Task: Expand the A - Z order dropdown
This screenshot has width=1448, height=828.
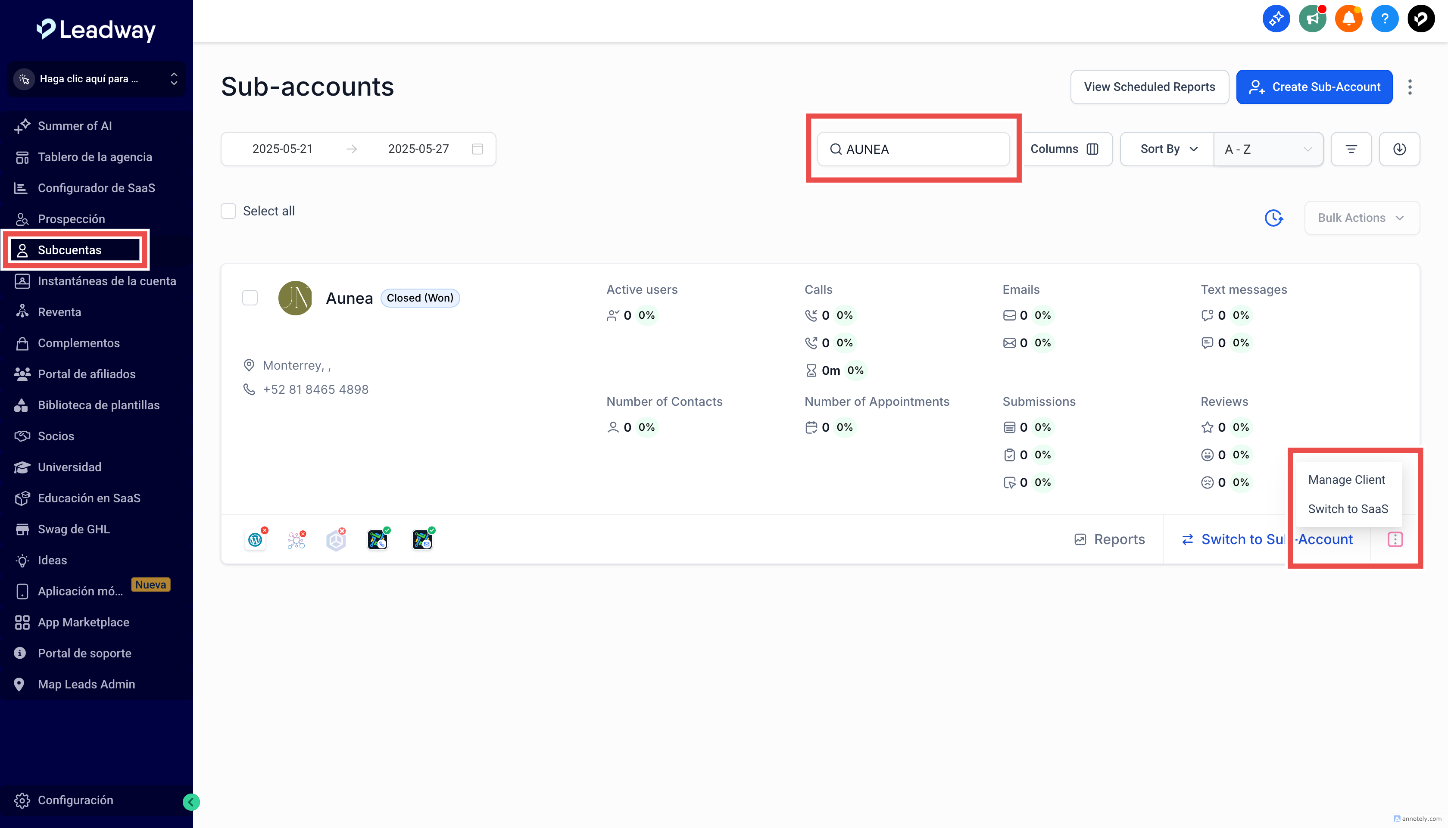Action: coord(1268,149)
